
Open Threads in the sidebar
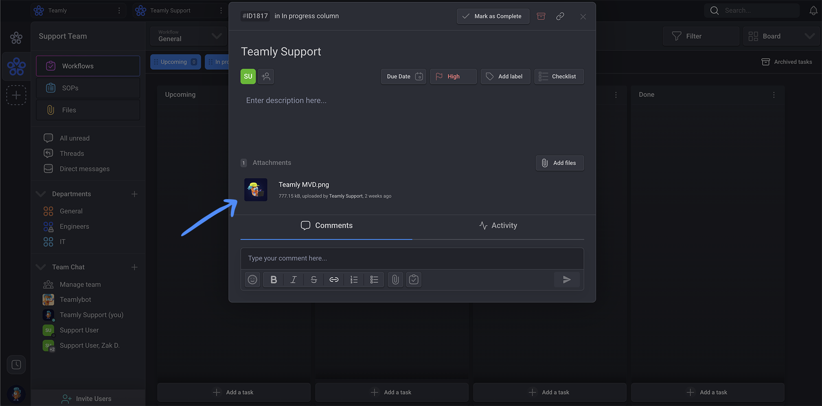click(x=72, y=153)
